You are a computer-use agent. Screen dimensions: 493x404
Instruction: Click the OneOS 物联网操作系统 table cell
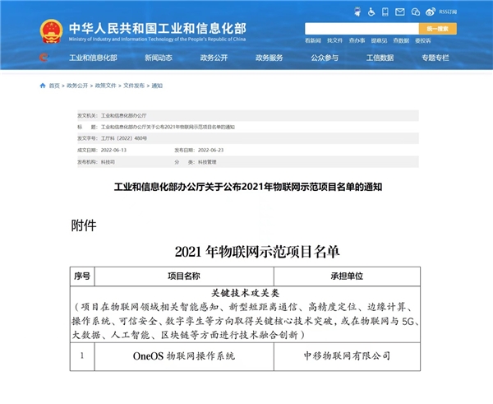184,356
